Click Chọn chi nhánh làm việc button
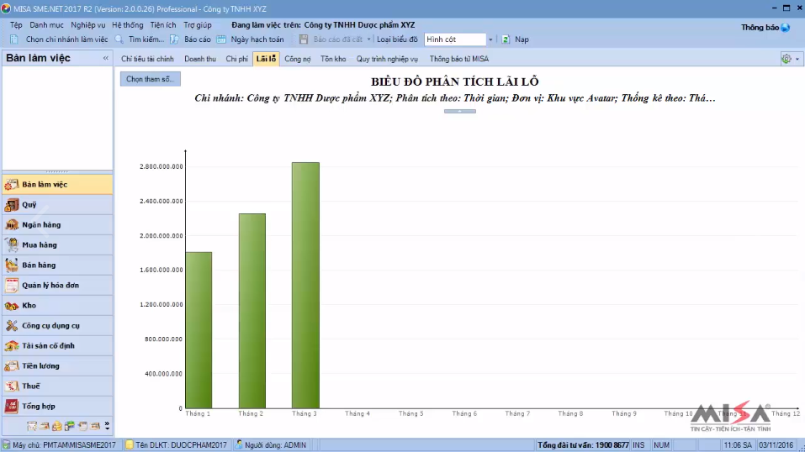The width and height of the screenshot is (805, 452). [66, 39]
